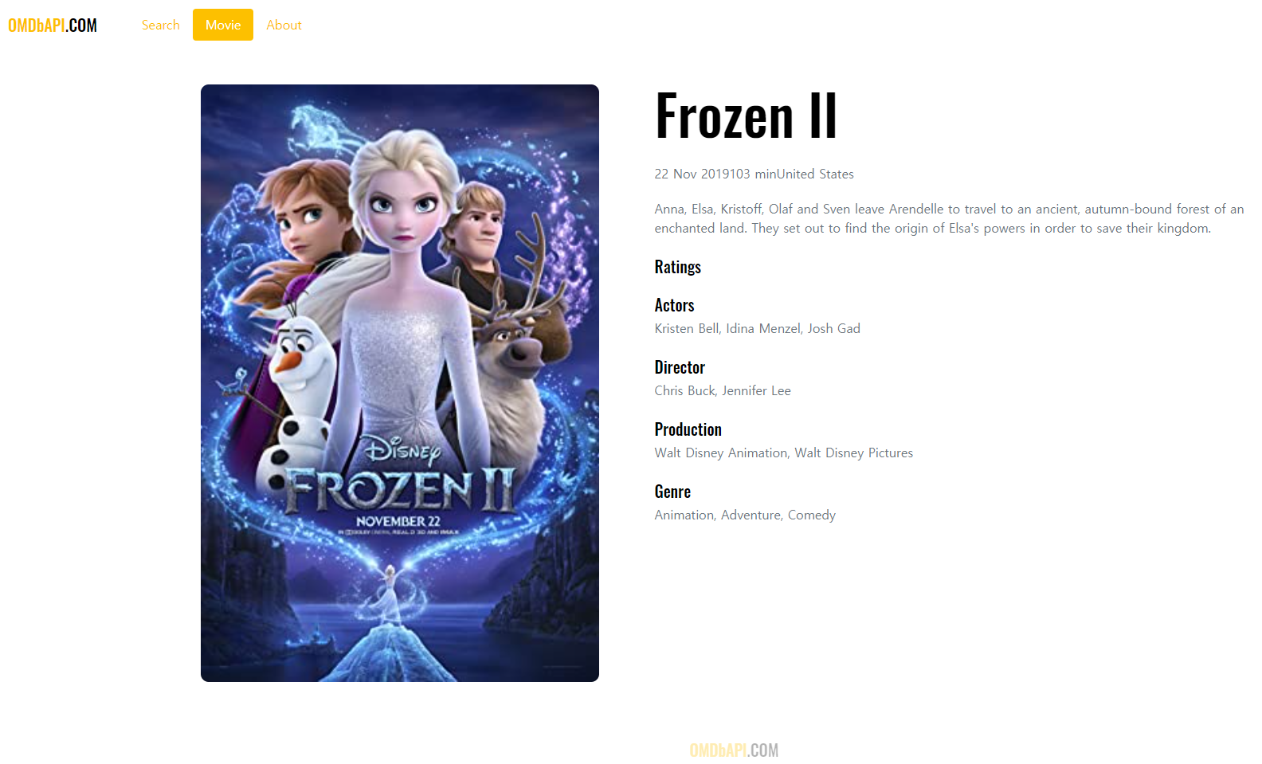Click the Frozen II movie title

746,116
